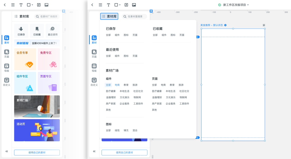This screenshot has height=159, width=291.
Task: Select the Text tool in the right window
Action: (108, 5)
